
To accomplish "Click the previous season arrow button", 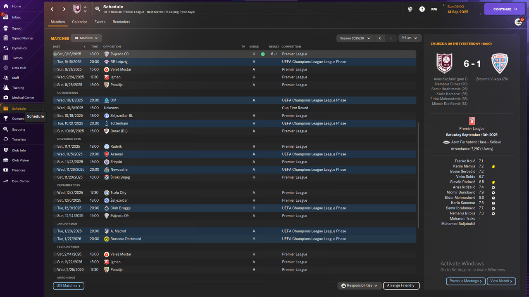I will pos(380,38).
